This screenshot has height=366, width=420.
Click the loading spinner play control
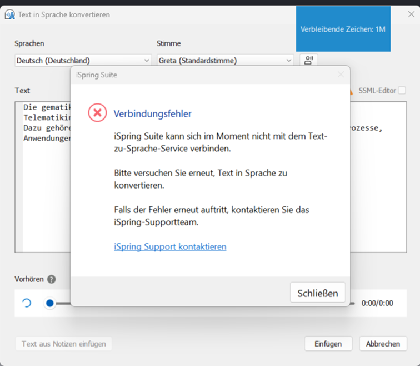point(27,303)
